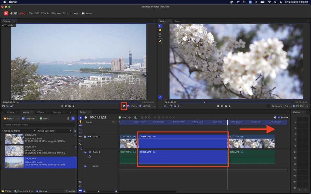Select the Rectangle mask tool in Viewer
This screenshot has height=194, width=311.
160,38
